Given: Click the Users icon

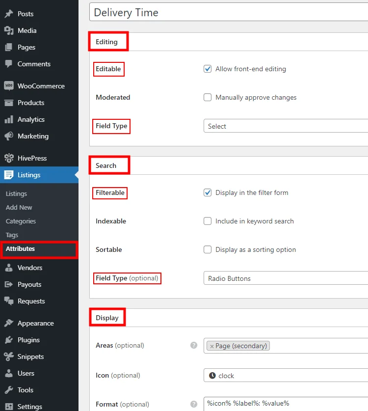Looking at the screenshot, I should (x=9, y=373).
